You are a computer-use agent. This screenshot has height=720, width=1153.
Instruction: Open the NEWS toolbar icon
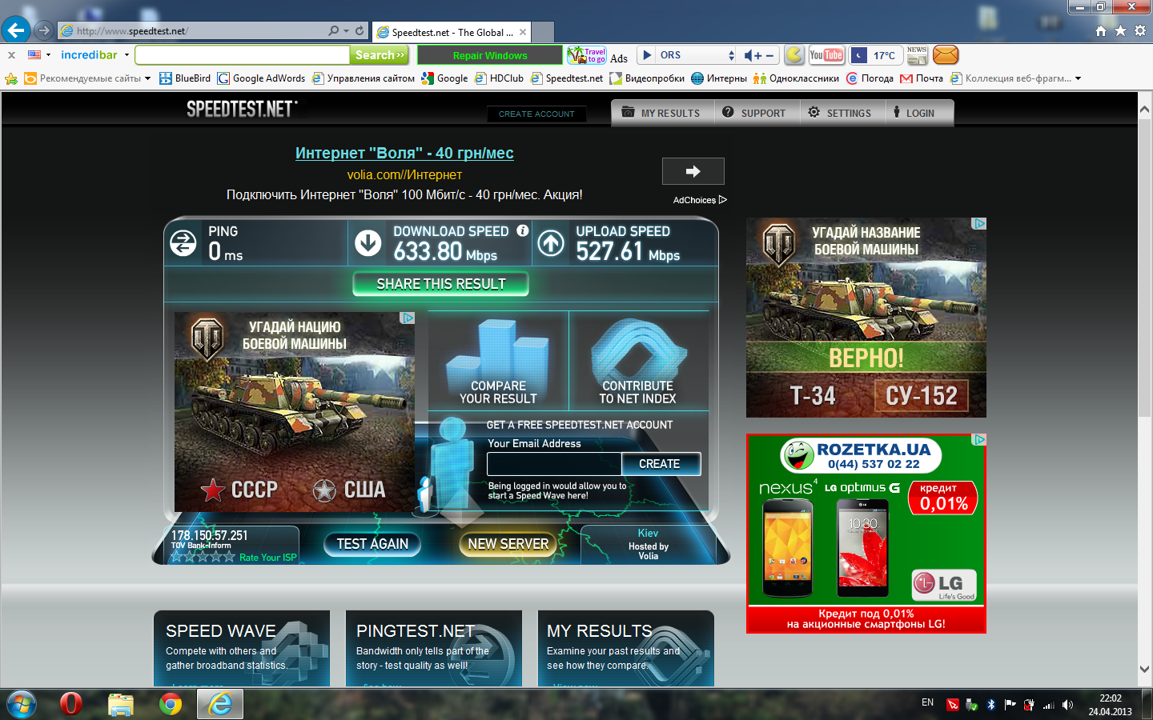click(917, 55)
